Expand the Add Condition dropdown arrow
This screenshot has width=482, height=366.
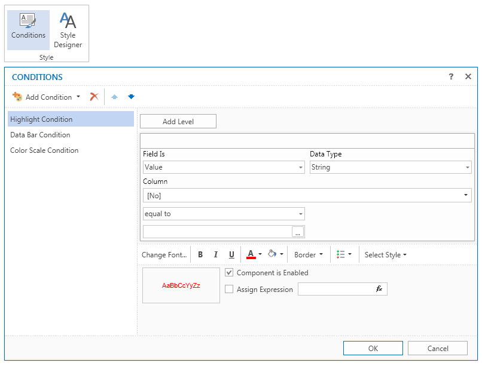coord(78,97)
